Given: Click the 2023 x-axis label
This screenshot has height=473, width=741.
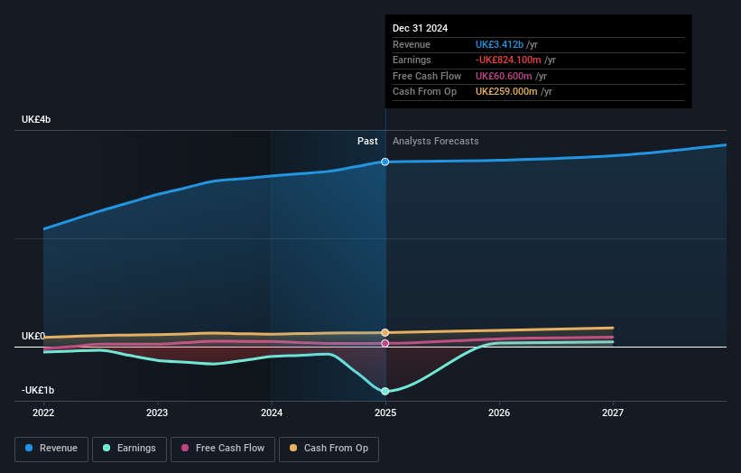Looking at the screenshot, I should [x=157, y=413].
